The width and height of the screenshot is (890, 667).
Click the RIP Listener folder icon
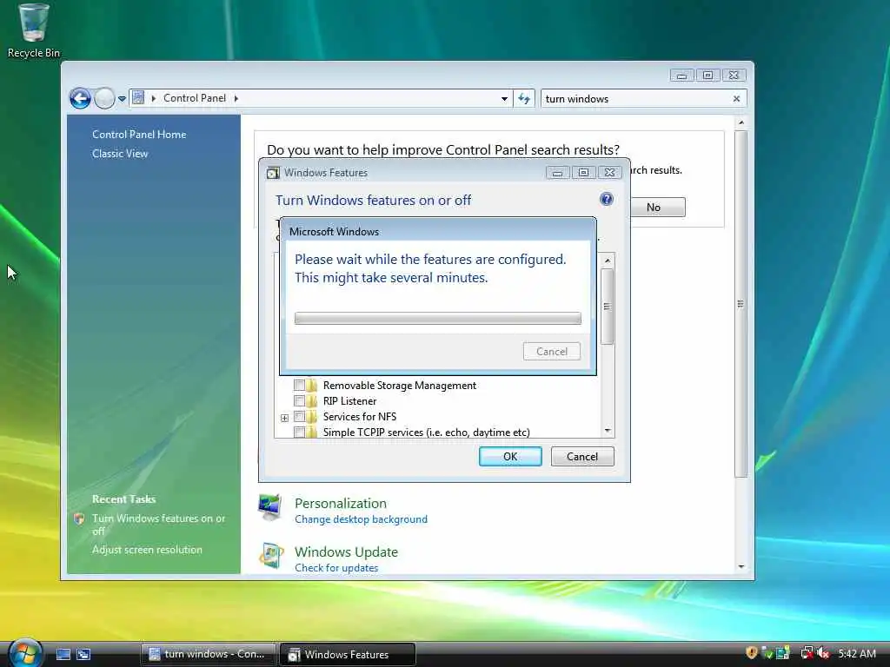click(x=312, y=401)
